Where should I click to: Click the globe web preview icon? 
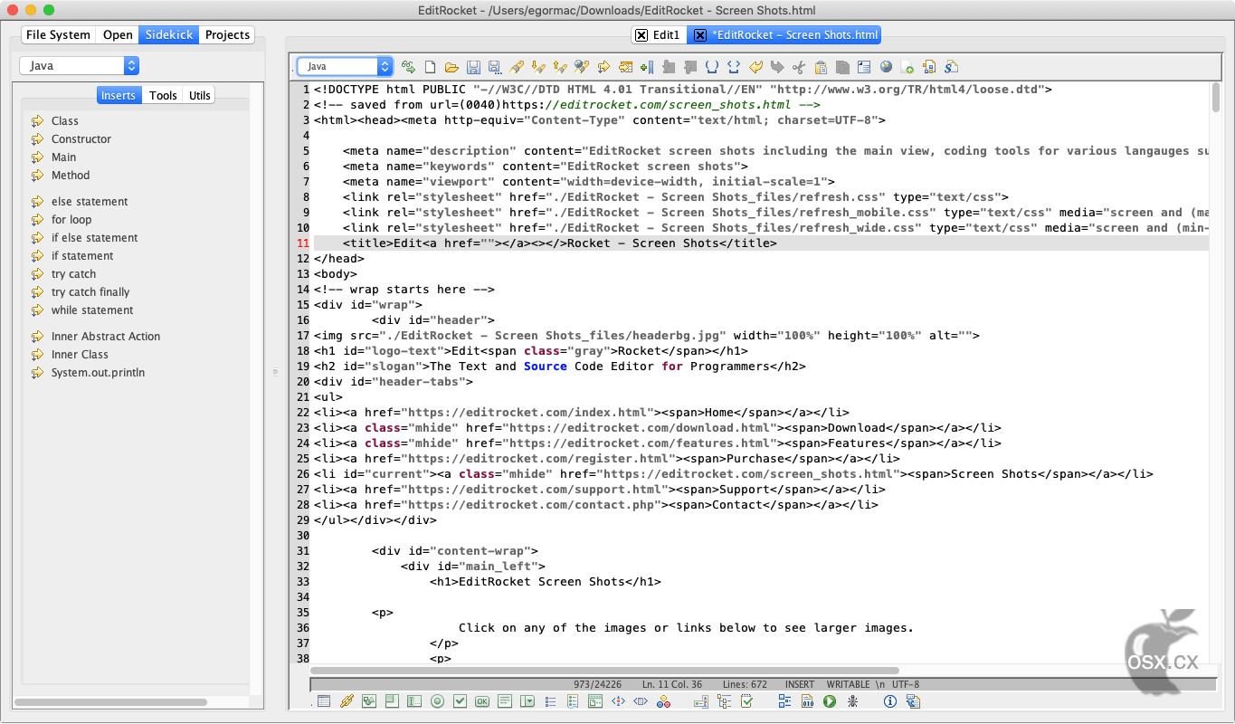click(x=886, y=67)
